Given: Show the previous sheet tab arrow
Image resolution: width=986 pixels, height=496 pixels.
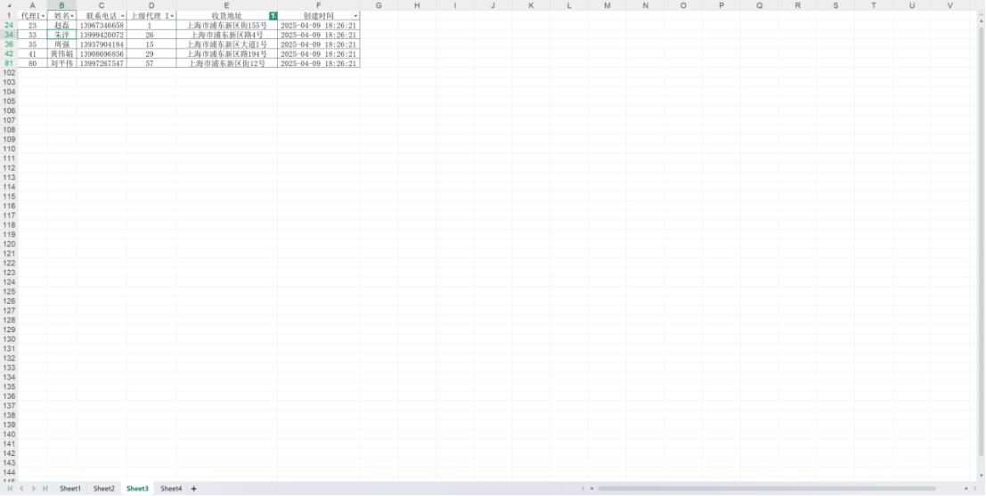Looking at the screenshot, I should pyautogui.click(x=22, y=489).
